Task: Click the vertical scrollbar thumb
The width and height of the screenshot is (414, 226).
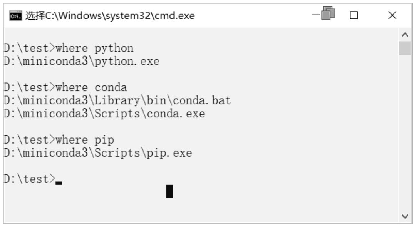Action: 405,48
